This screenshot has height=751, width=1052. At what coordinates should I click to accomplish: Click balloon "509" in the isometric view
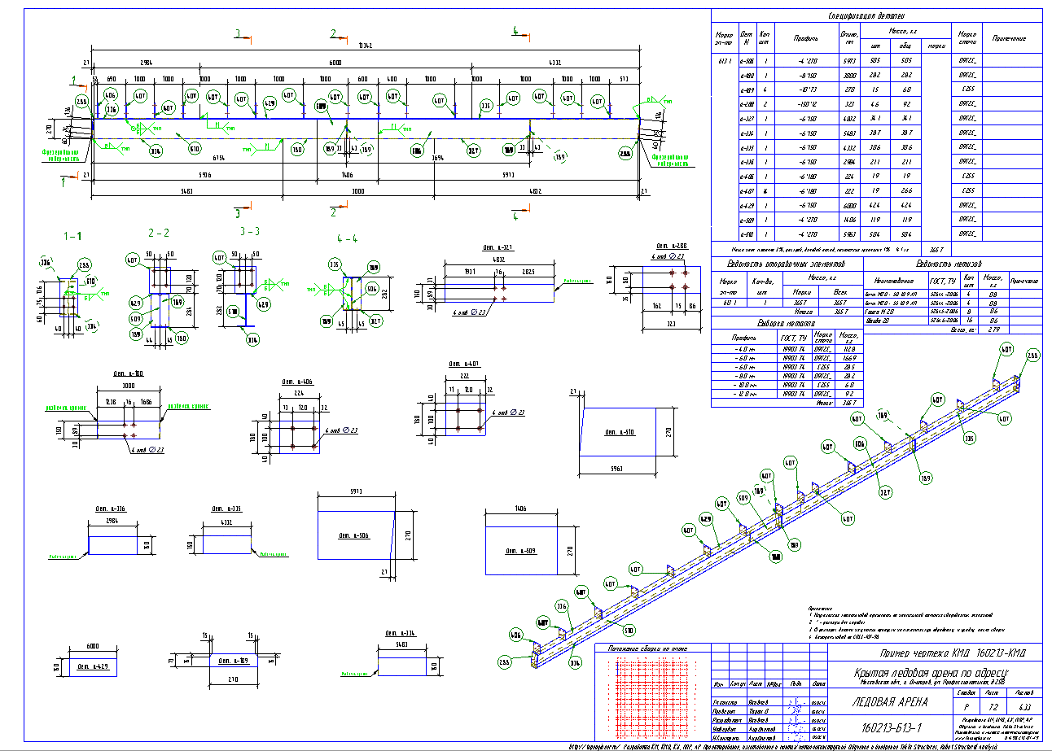point(743,497)
